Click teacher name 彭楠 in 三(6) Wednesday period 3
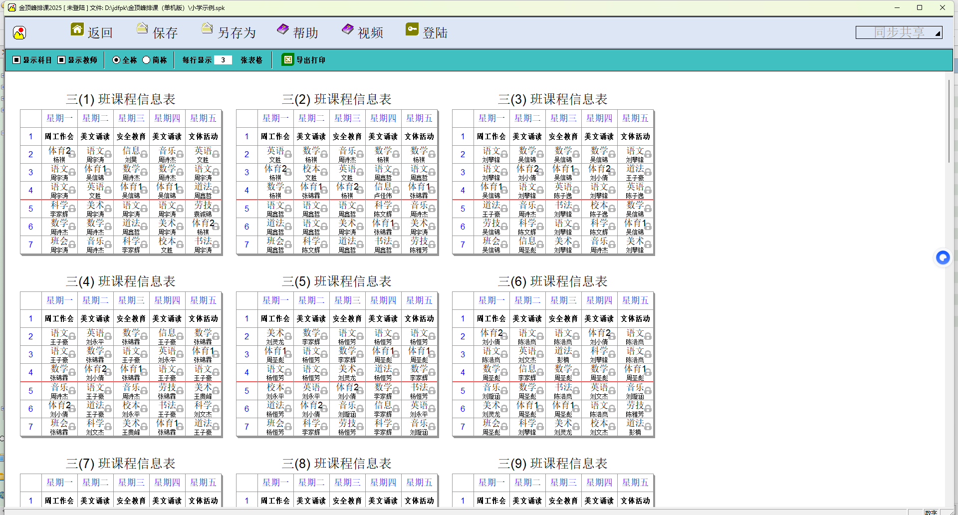The width and height of the screenshot is (958, 515). tap(563, 360)
